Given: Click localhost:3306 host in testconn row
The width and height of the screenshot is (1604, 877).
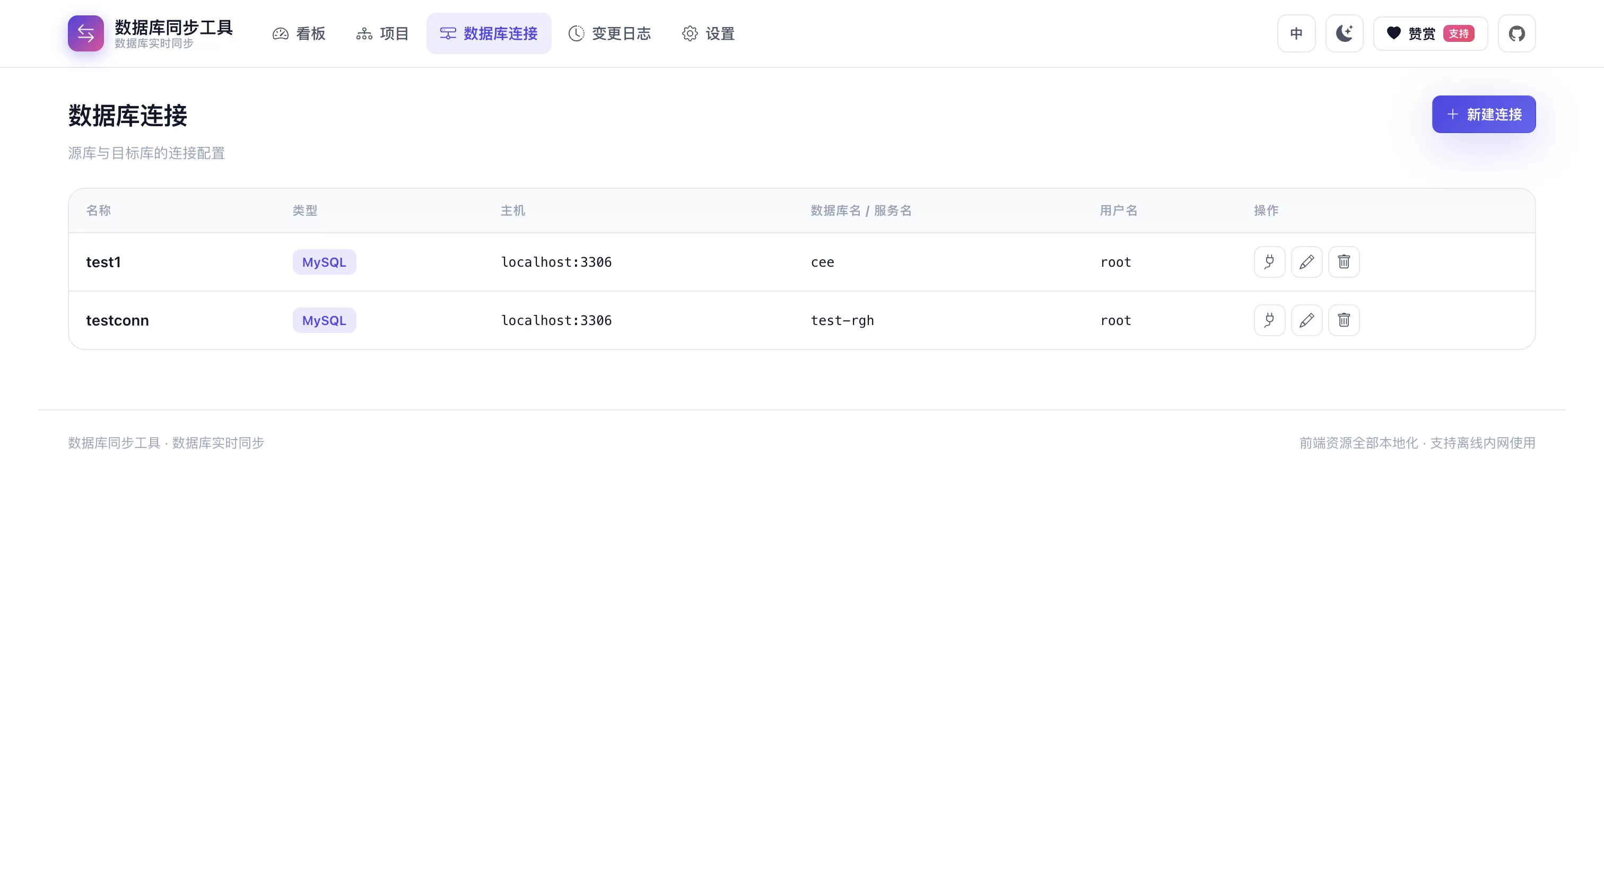Looking at the screenshot, I should coord(556,321).
